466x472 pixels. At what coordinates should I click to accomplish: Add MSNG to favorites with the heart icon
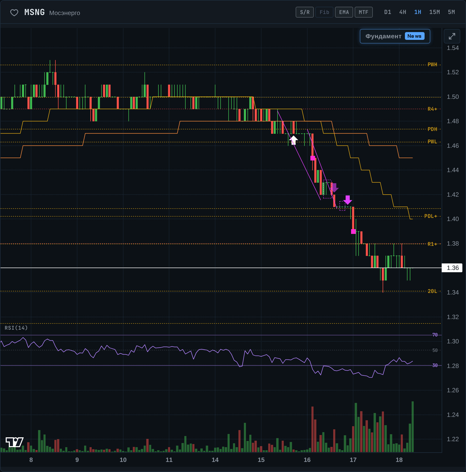[14, 12]
